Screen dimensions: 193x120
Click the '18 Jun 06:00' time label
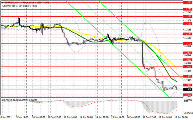(181, 117)
